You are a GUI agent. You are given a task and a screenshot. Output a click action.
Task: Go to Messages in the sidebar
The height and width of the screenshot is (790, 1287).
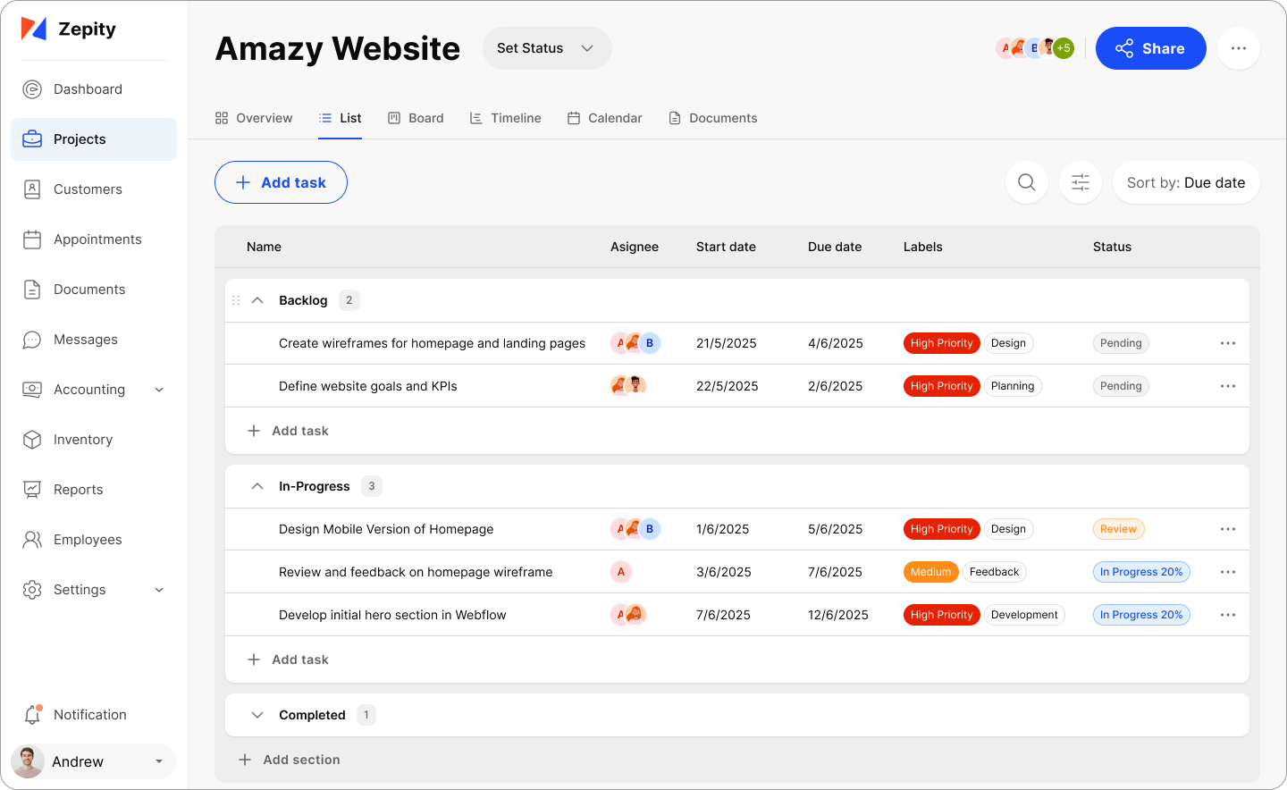85,339
